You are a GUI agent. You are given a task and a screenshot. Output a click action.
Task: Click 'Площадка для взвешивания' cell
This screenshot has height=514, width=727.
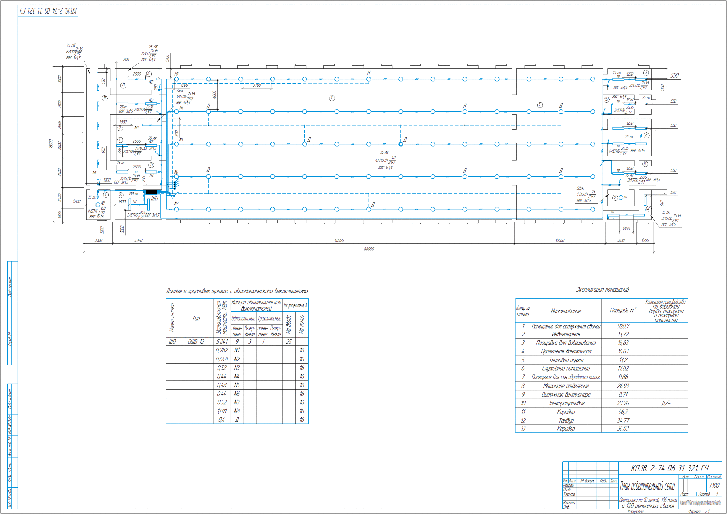(566, 343)
